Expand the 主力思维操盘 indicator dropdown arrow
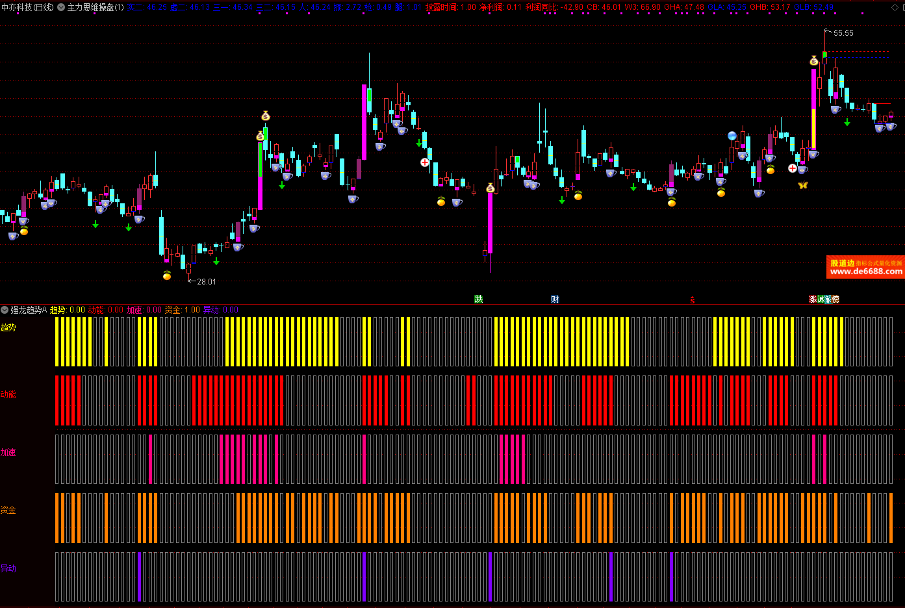The image size is (905, 608). click(61, 8)
